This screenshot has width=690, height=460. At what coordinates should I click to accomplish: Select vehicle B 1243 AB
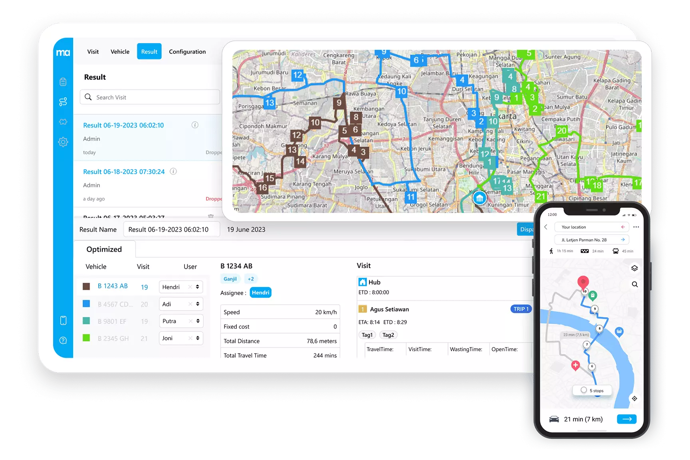113,286
